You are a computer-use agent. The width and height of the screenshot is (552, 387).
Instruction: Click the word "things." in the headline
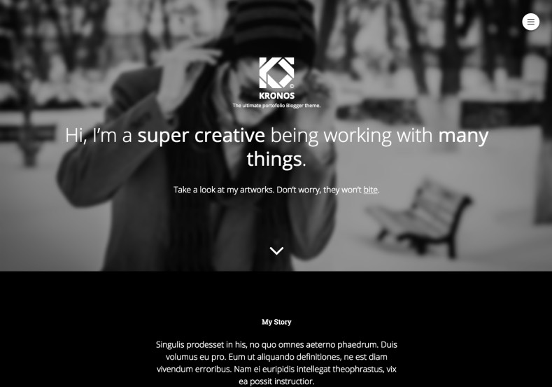(276, 159)
